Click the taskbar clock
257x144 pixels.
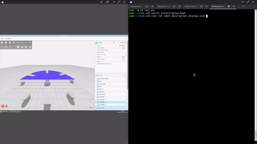tap(122, 112)
